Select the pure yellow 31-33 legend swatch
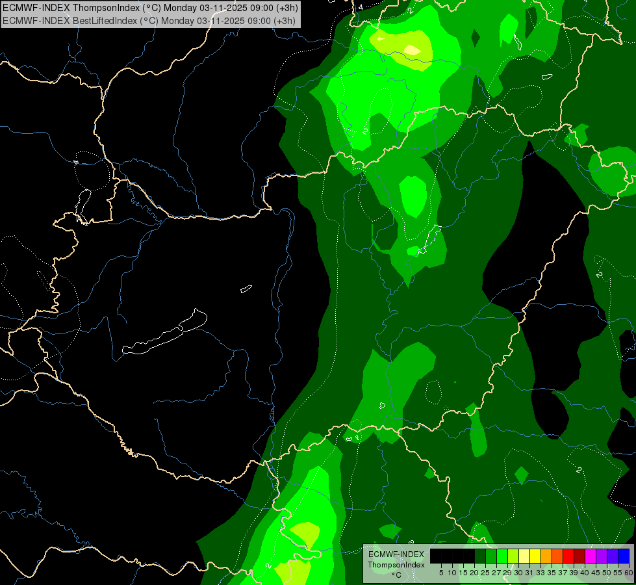This screenshot has width=636, height=585. point(535,556)
